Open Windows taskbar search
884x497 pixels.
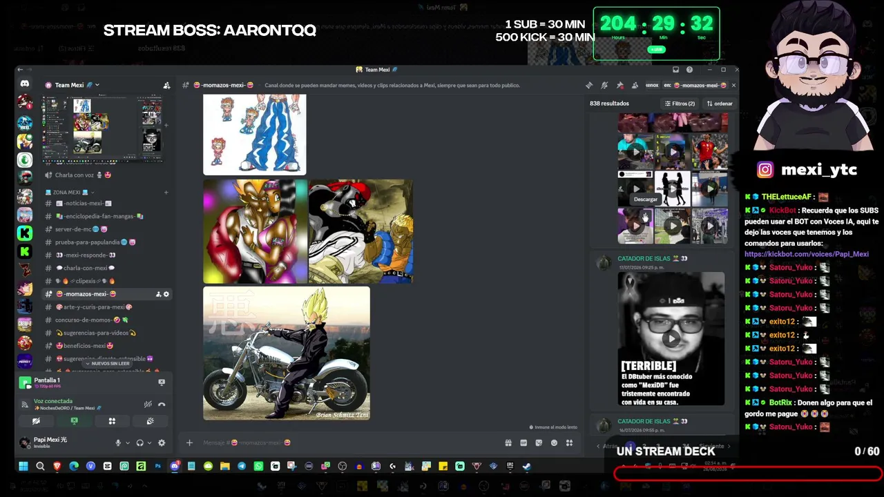[x=40, y=466]
